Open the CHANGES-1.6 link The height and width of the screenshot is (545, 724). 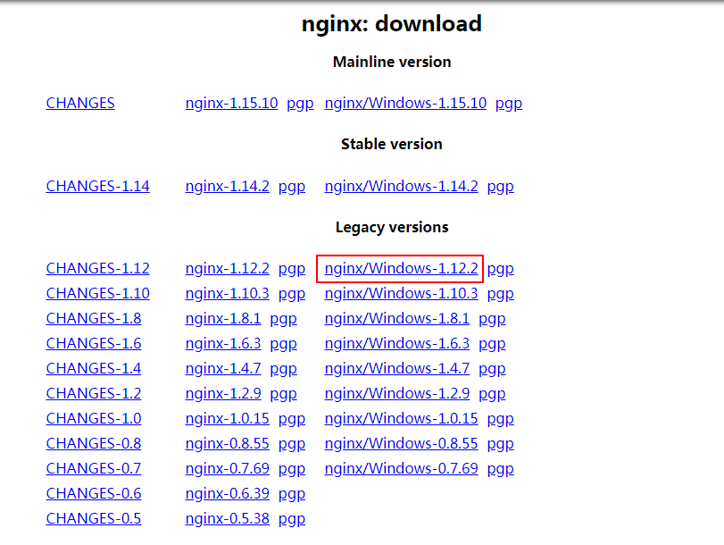tap(94, 343)
